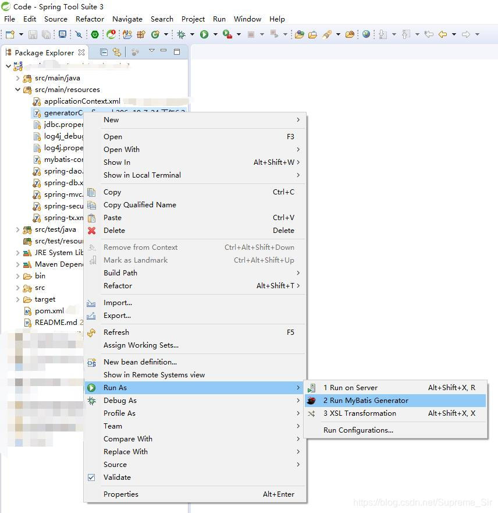Click the New Java Package toolbar icon
The image size is (498, 513).
[x=141, y=34]
